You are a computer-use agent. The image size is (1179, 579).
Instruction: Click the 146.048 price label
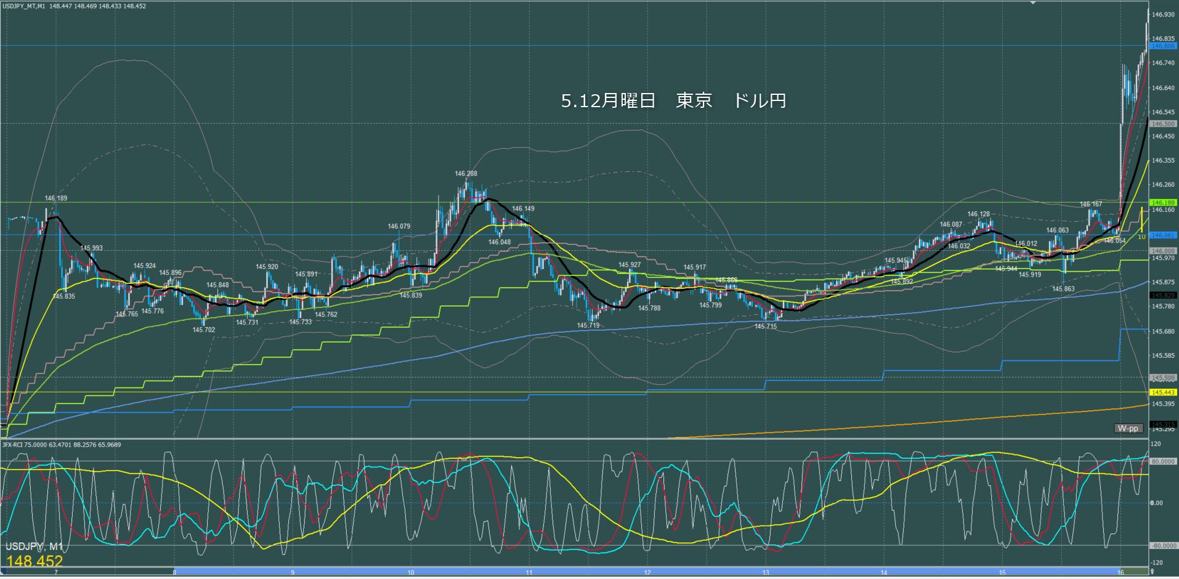coord(500,242)
